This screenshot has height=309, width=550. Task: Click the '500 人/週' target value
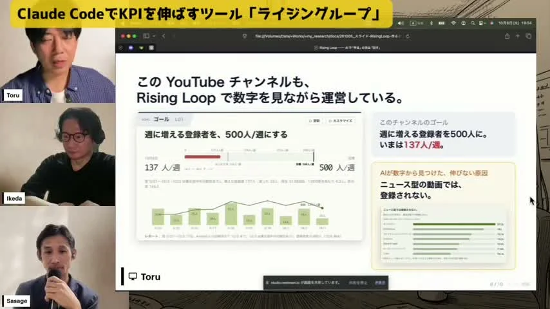[337, 167]
